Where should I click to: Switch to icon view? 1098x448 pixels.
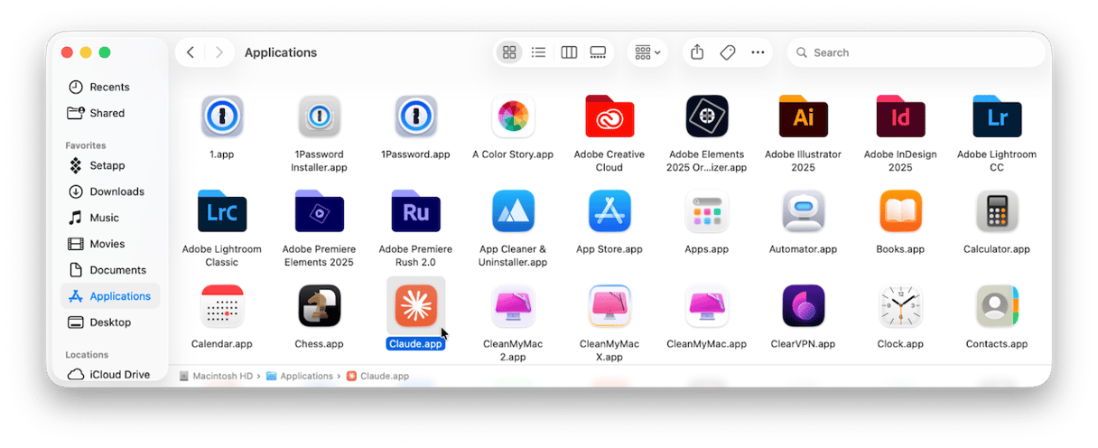tap(509, 52)
